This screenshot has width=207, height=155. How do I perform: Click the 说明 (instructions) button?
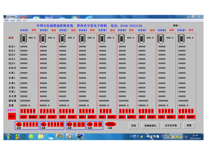tap(134, 126)
